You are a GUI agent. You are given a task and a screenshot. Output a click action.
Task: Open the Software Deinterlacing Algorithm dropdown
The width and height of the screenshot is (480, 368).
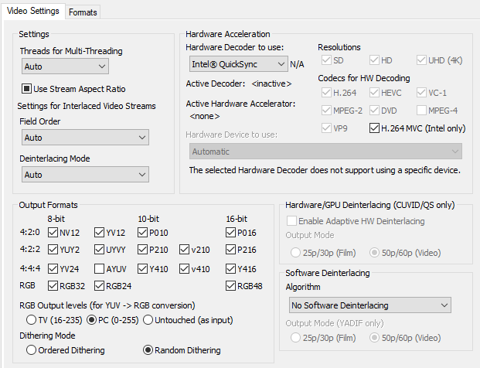pos(370,305)
